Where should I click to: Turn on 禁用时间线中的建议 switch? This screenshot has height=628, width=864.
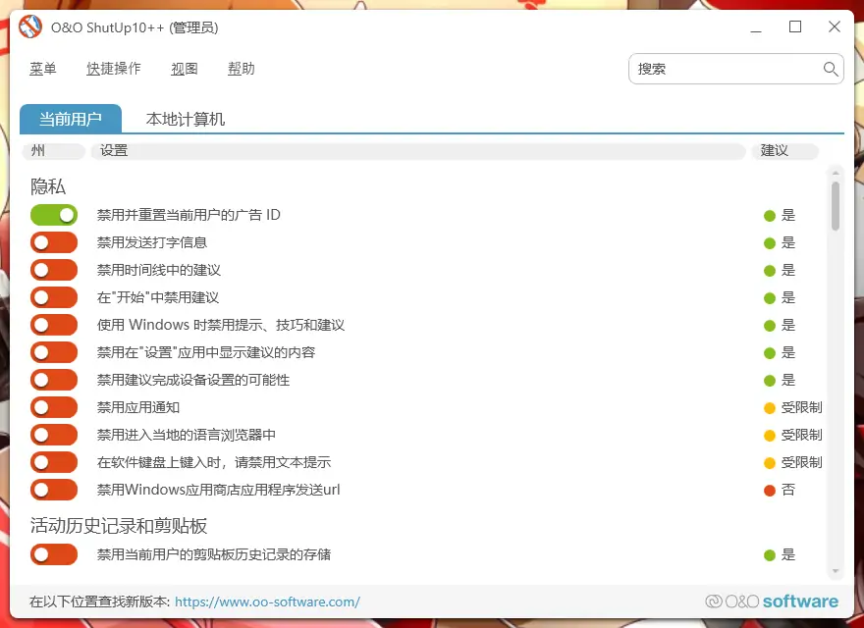pyautogui.click(x=54, y=270)
